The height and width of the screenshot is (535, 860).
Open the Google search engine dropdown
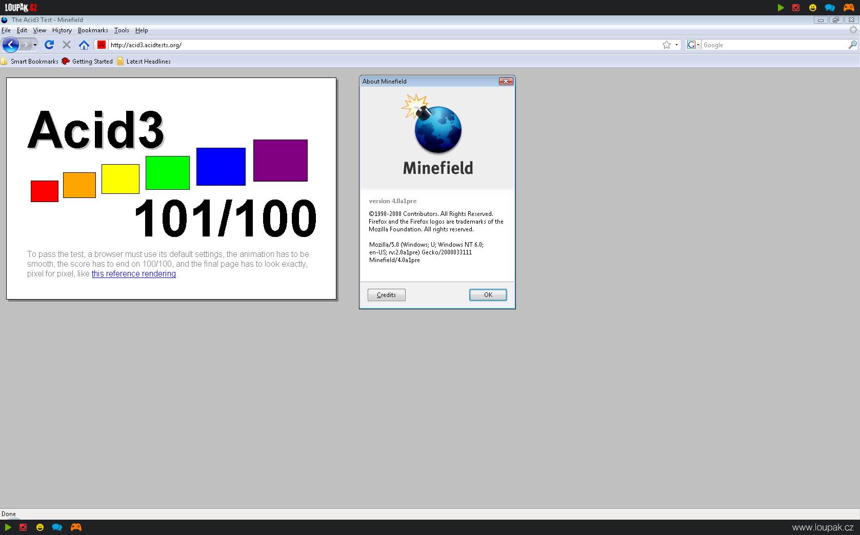coord(693,45)
